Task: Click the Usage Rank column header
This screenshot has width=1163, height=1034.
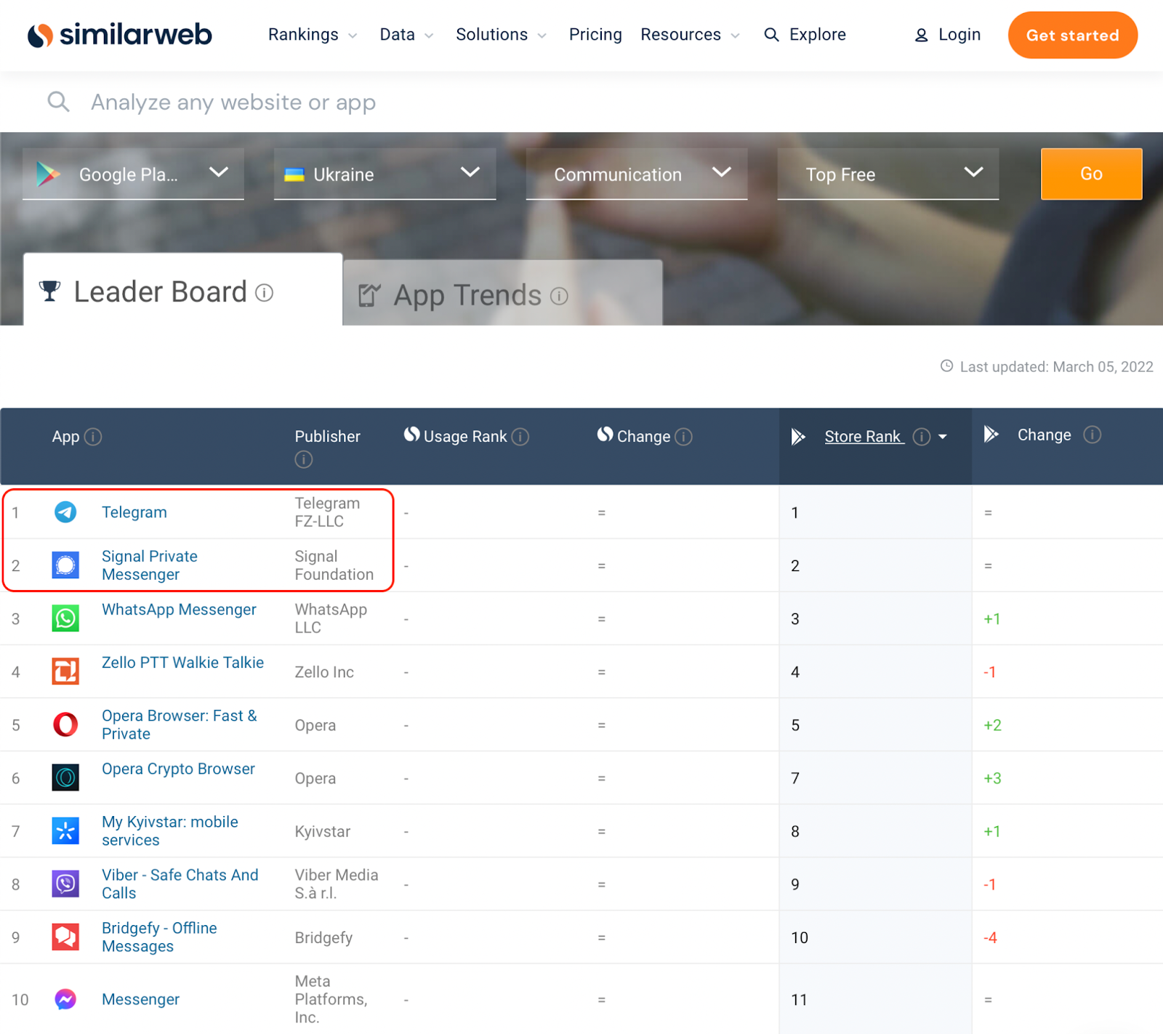Action: (x=465, y=437)
